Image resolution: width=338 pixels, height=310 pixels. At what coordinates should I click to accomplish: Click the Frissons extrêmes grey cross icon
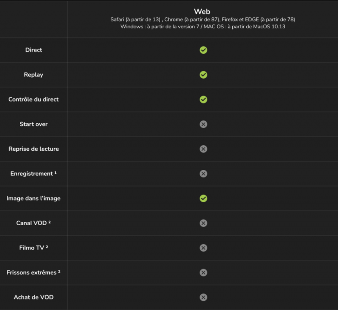203,272
